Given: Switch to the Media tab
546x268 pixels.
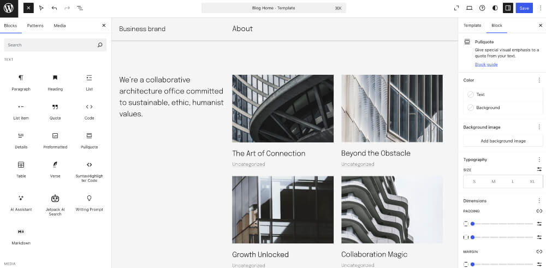Looking at the screenshot, I should (x=60, y=26).
